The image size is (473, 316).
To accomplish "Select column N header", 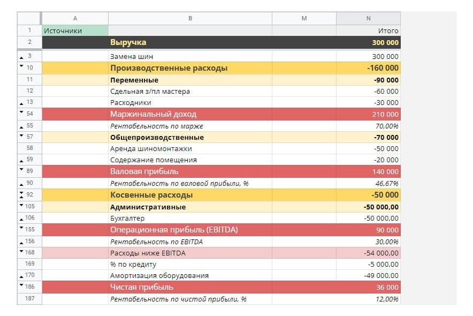I will (368, 18).
